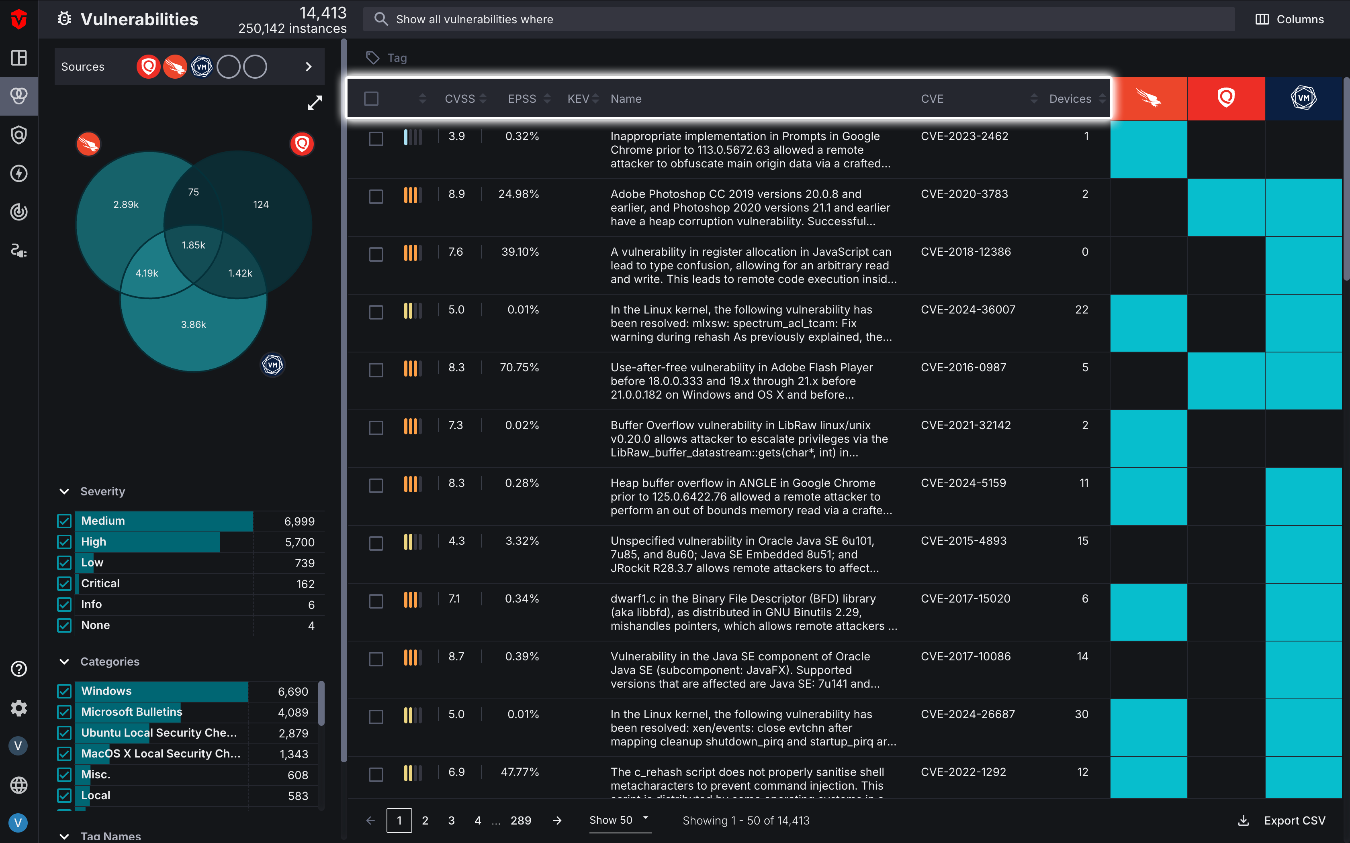1350x843 pixels.
Task: Click the 1.85k center Venn overlap region
Action: coord(194,245)
